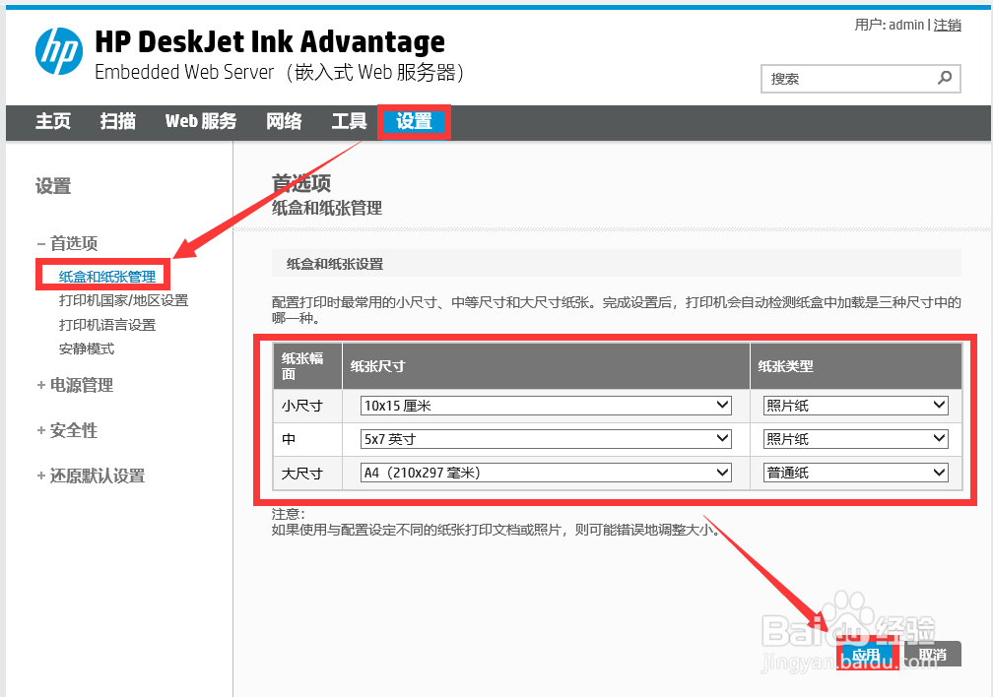The height and width of the screenshot is (697, 993).
Task: Collapse the 首选项 section
Action: [x=67, y=243]
